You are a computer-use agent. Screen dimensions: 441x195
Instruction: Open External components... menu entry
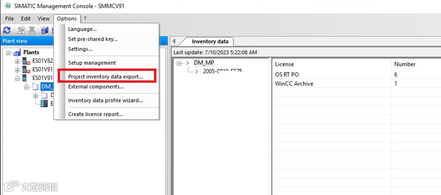pyautogui.click(x=96, y=87)
